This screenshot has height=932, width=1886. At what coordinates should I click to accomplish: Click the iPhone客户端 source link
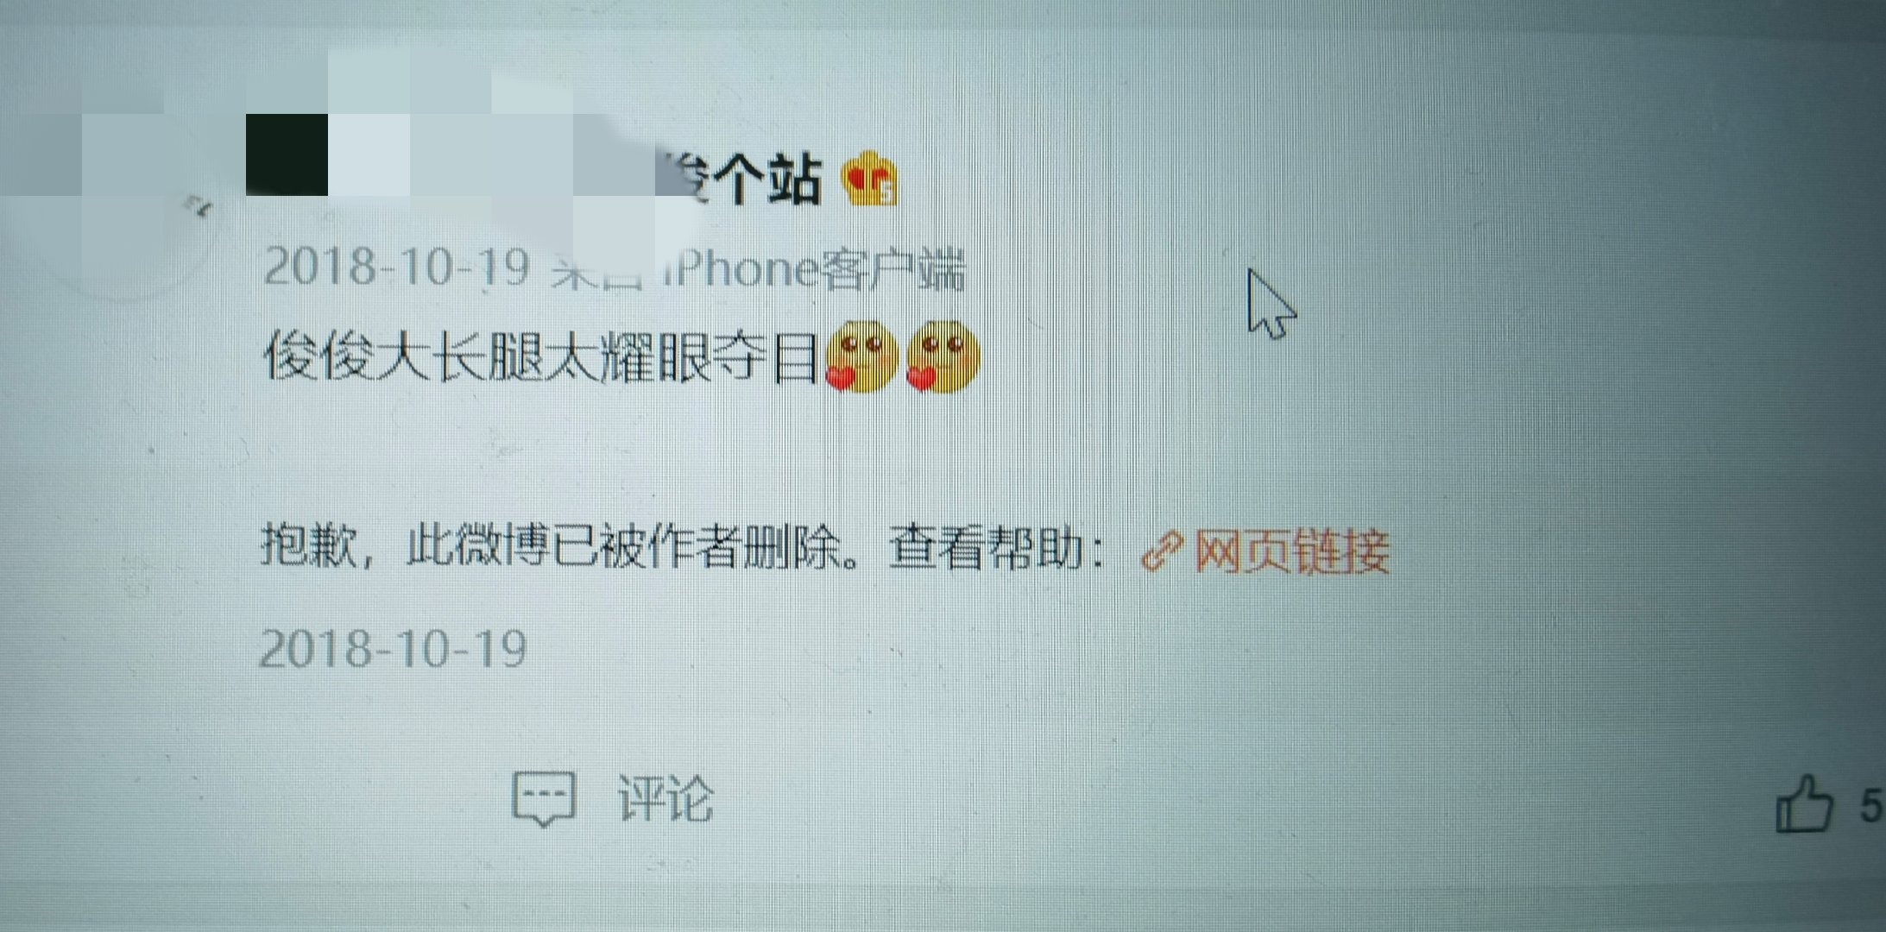[x=811, y=269]
